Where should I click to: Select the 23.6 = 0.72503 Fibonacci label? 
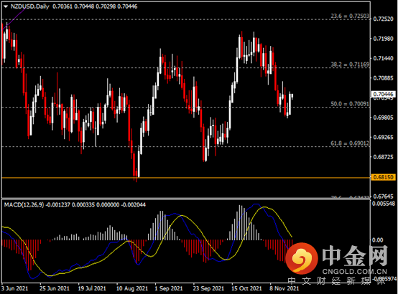pyautogui.click(x=350, y=16)
